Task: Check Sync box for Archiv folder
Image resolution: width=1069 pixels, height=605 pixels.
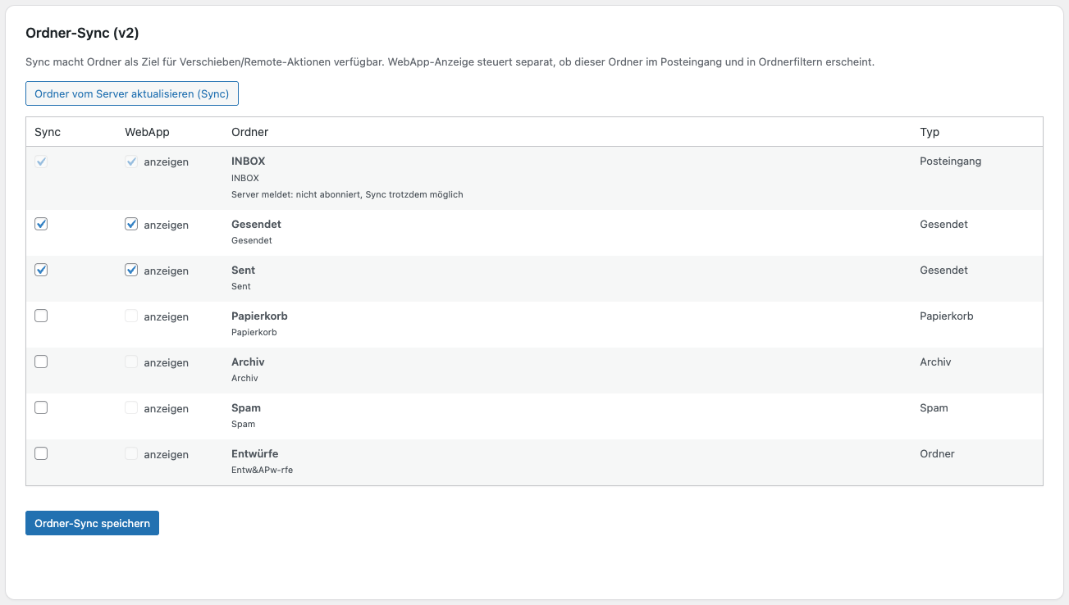Action: click(41, 362)
